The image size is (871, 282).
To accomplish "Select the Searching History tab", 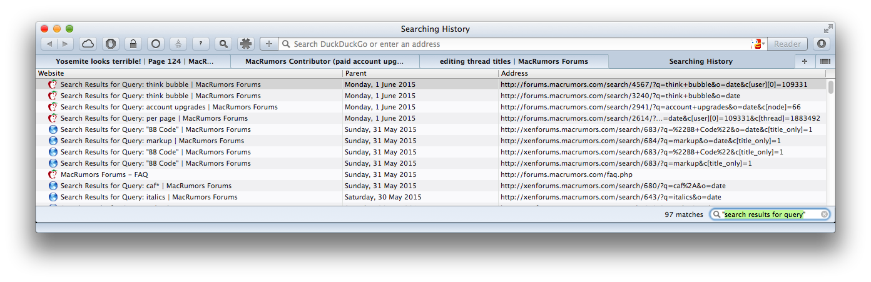I will coord(701,61).
